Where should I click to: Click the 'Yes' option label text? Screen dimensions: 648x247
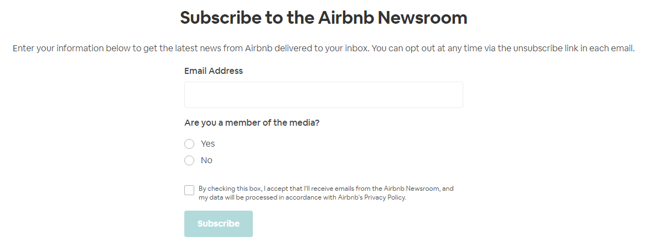point(208,144)
